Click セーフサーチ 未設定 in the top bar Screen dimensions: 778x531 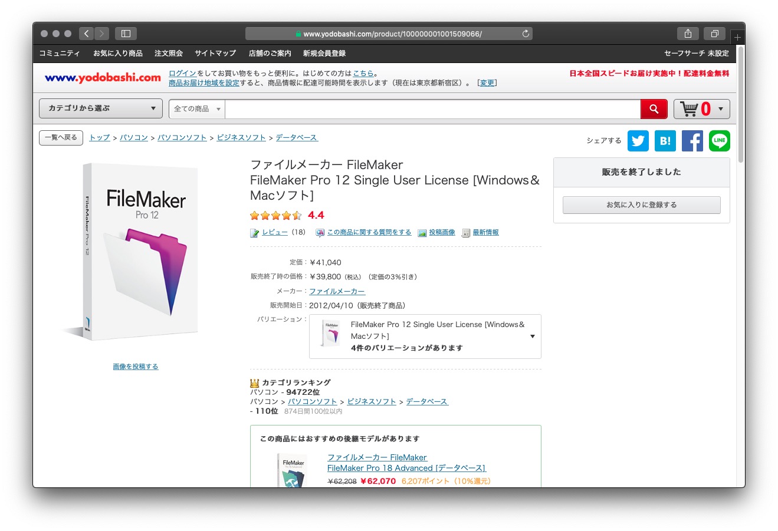point(697,53)
